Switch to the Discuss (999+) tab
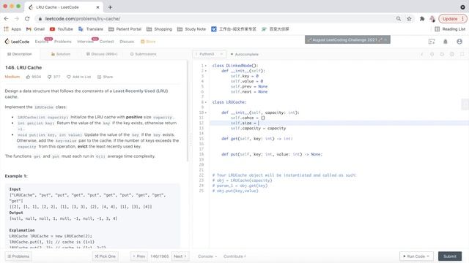The width and height of the screenshot is (469, 263). [102, 54]
